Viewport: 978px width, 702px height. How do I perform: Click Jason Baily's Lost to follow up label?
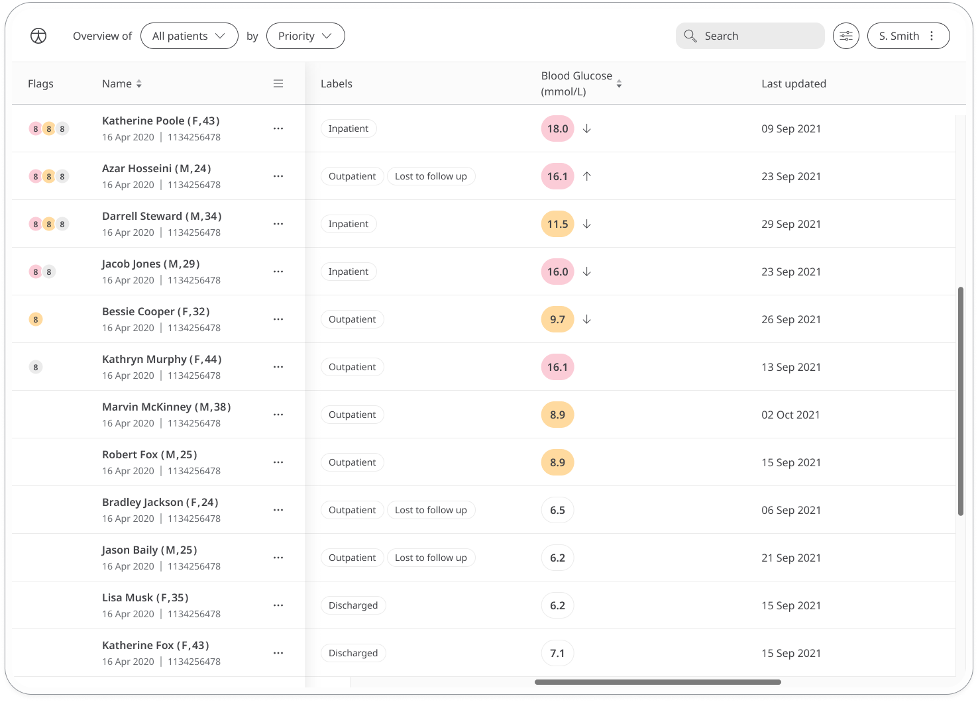click(x=431, y=558)
